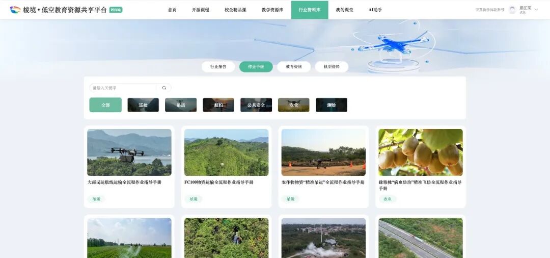The height and width of the screenshot is (258, 550).
Task: Click the 农业 tag on kiwi card
Action: pyautogui.click(x=388, y=199)
